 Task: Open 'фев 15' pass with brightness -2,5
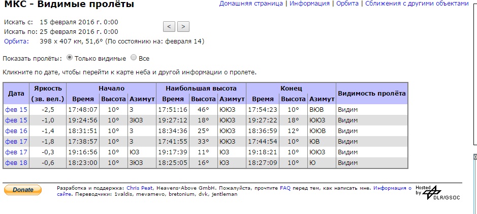[x=16, y=110]
